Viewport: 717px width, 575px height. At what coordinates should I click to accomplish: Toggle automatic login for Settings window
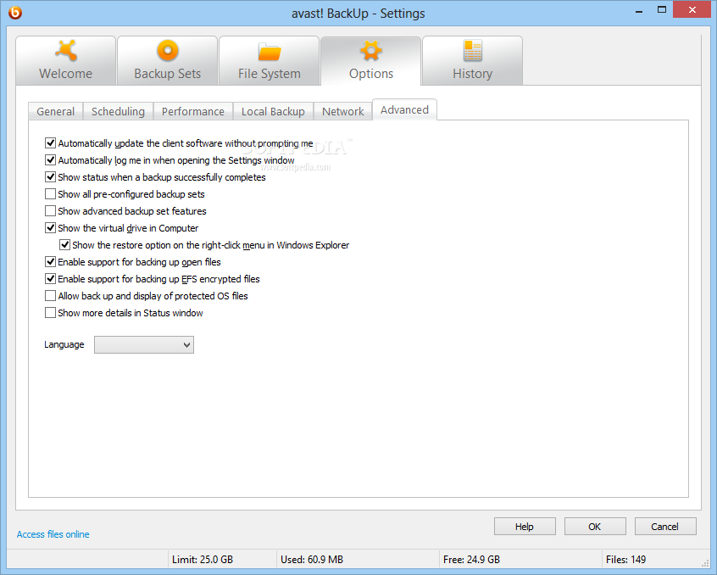coord(50,160)
